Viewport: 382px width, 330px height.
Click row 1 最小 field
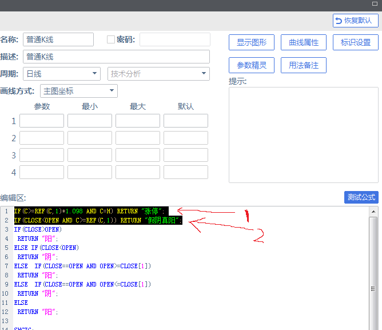coord(90,121)
